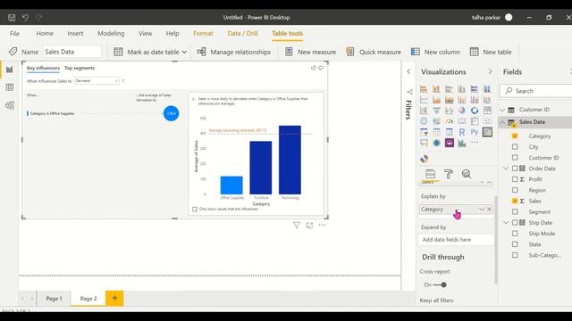572x321 pixels.
Task: Click New measure button
Action: (310, 52)
